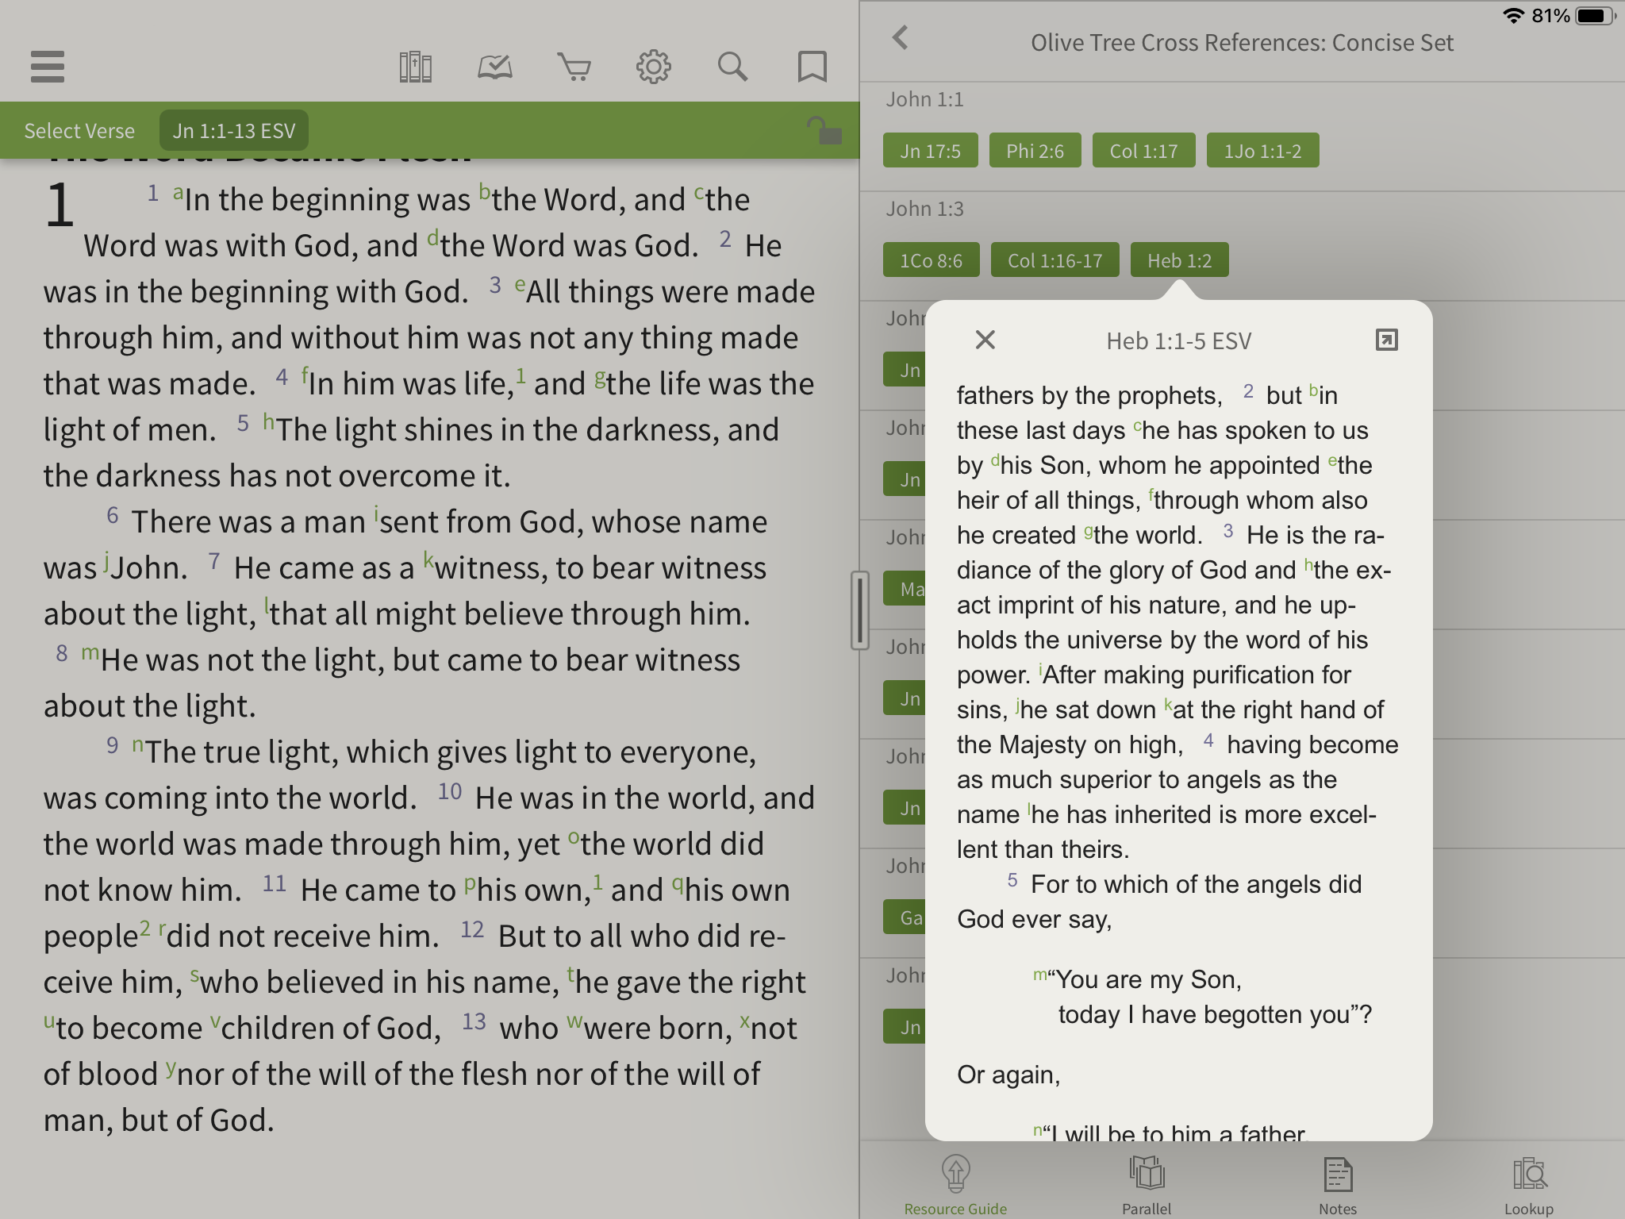
Task: Tap cross-reference letter a in verse 1
Action: 179,193
